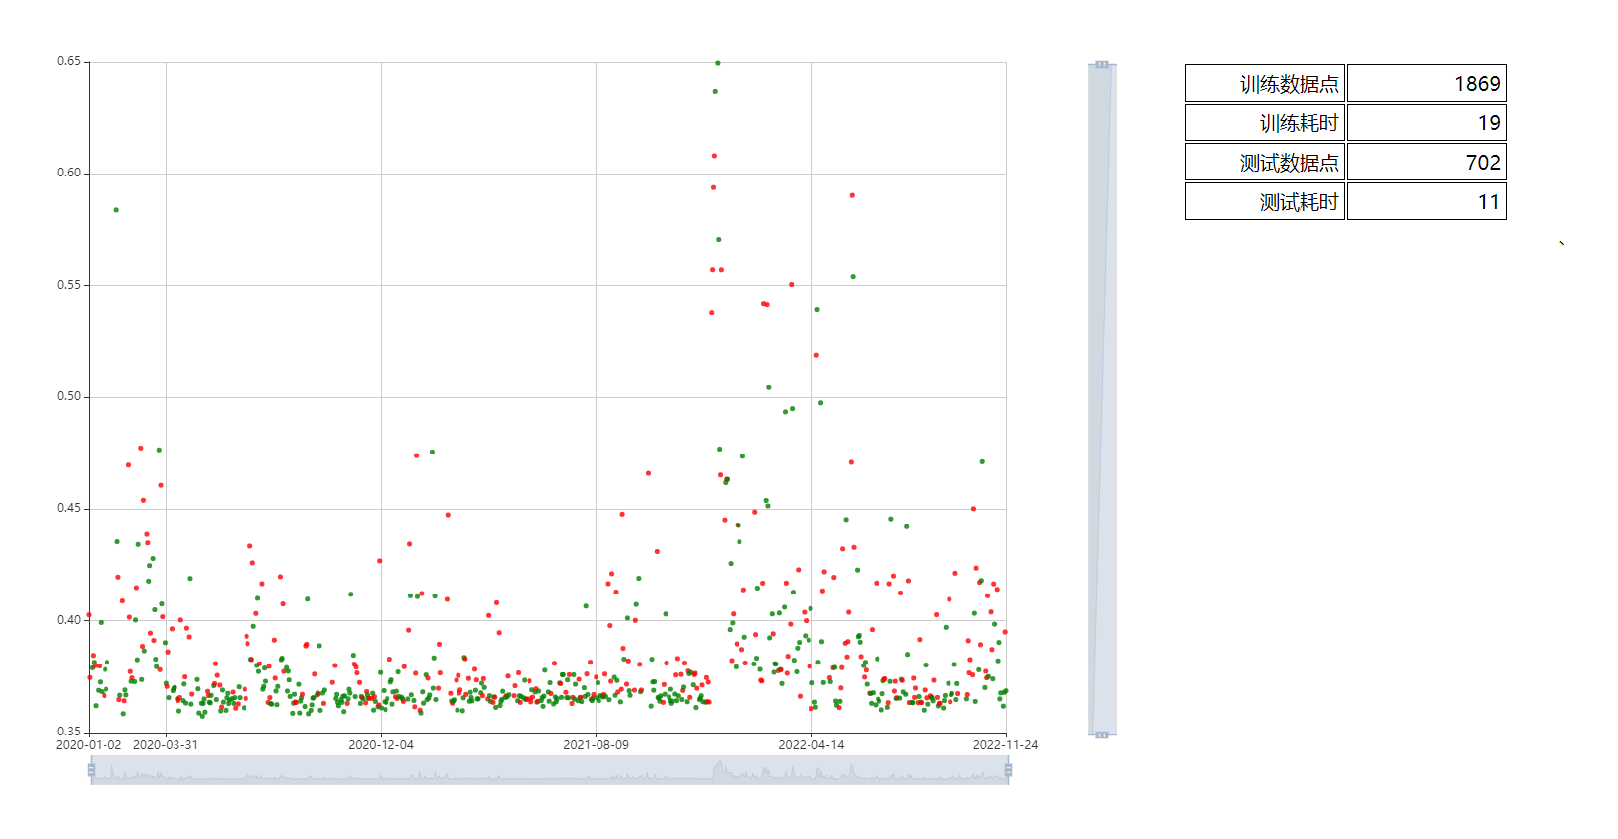Click the 0.40 y-axis label

[69, 620]
